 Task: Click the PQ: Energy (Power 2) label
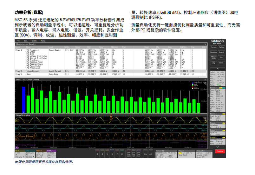(x=26, y=145)
